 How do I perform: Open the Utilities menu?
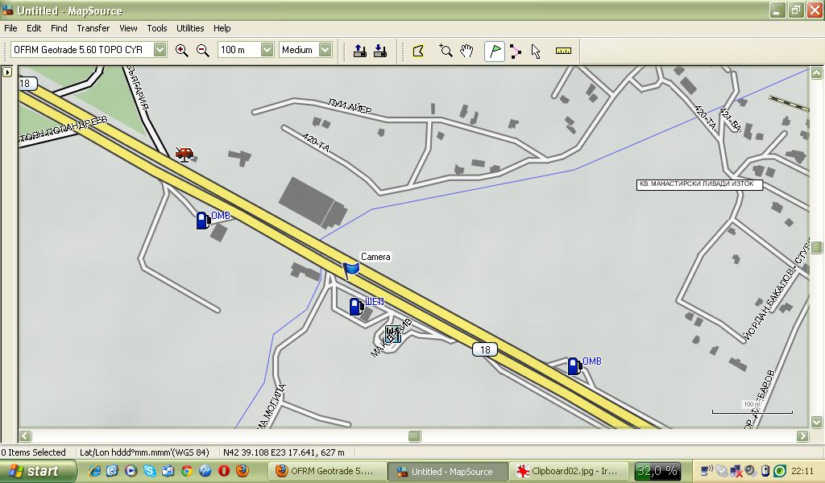(x=190, y=28)
